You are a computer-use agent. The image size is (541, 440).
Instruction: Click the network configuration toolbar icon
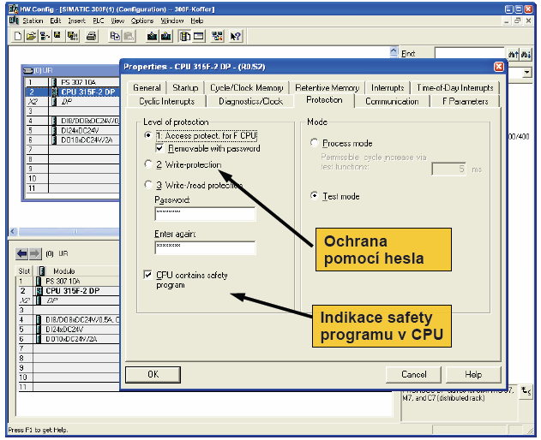(217, 36)
